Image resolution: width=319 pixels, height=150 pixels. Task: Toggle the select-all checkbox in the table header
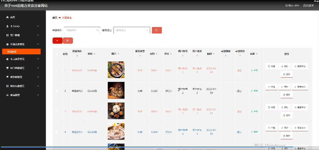pos(57,54)
